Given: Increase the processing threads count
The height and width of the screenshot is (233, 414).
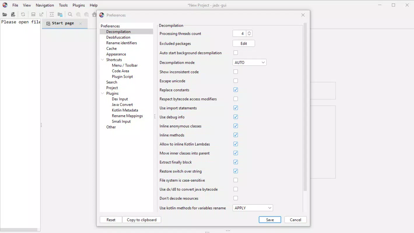Looking at the screenshot, I should tap(249, 32).
